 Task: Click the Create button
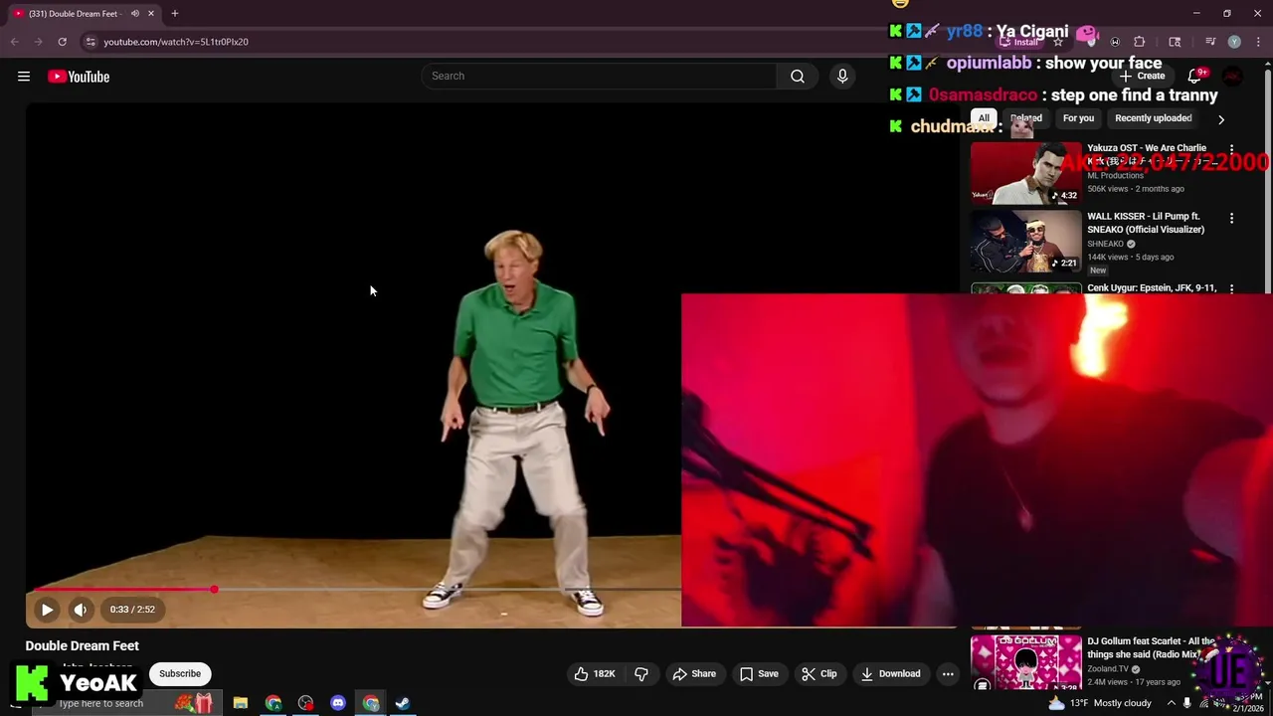click(1142, 76)
